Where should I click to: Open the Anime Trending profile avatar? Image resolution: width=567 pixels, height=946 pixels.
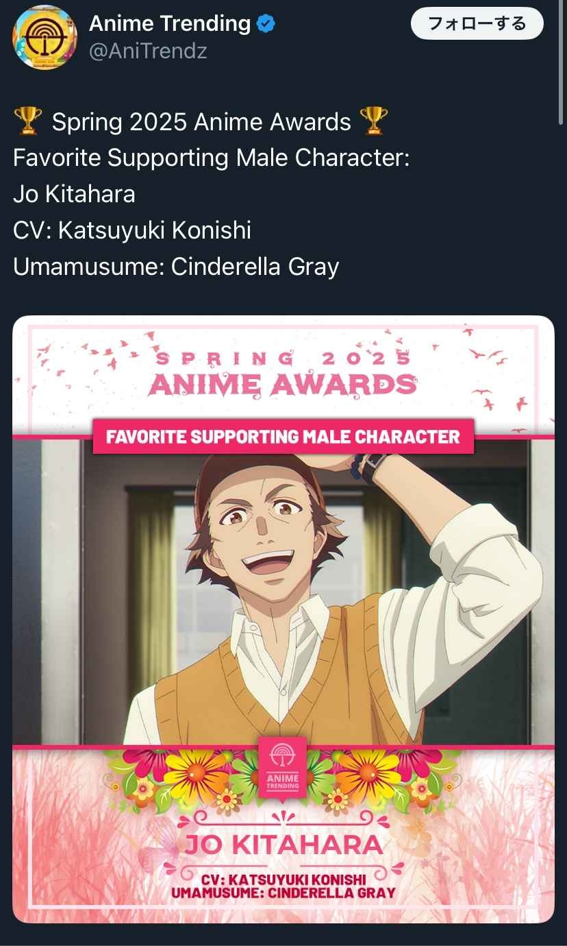(45, 37)
